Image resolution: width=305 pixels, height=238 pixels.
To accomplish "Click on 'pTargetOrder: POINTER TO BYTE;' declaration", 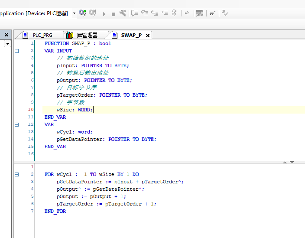I will tap(102, 95).
